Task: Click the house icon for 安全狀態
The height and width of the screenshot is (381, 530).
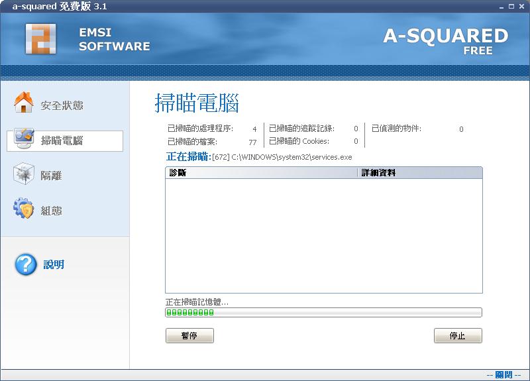Action: tap(24, 102)
